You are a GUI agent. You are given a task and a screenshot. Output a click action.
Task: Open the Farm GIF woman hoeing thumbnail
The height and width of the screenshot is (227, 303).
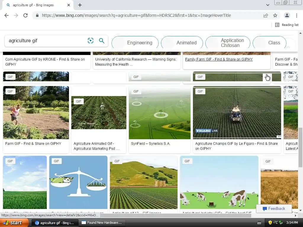[36, 113]
